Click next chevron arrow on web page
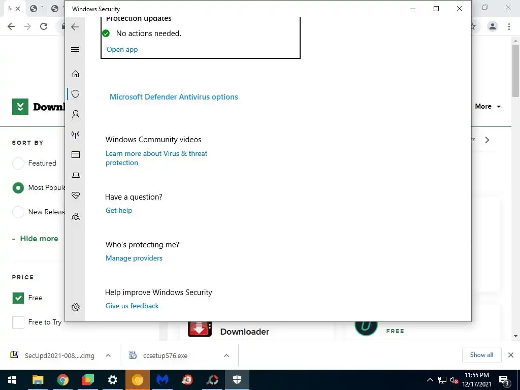Screen dimensions: 520x390 tap(487, 140)
